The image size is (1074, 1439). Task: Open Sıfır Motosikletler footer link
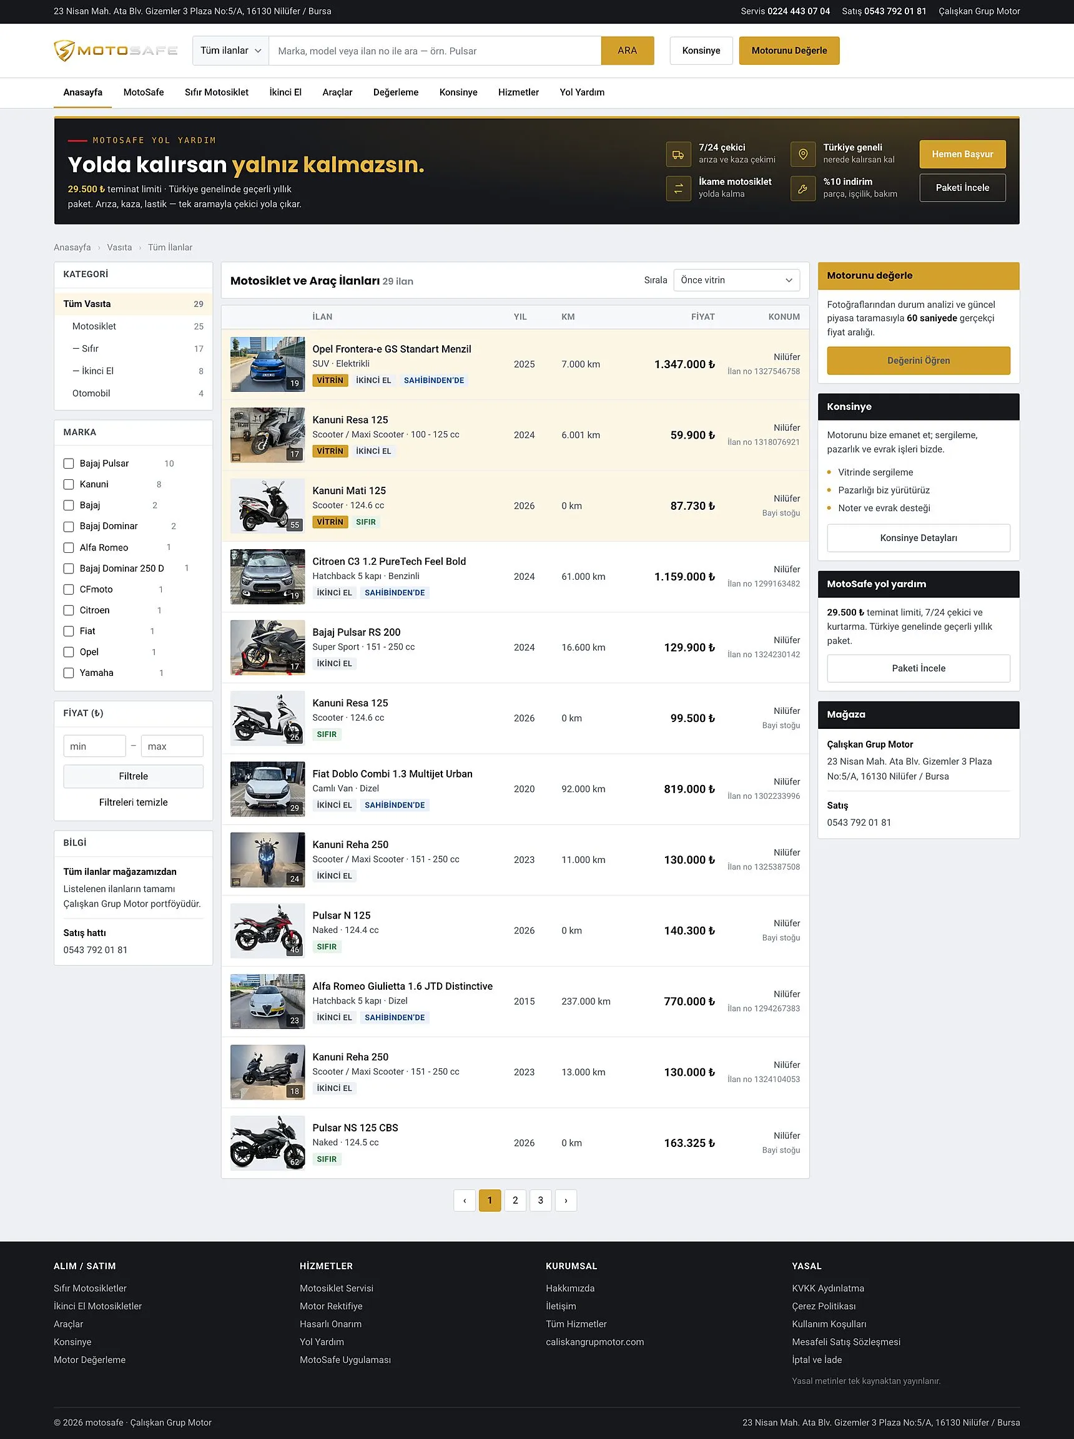[x=90, y=1288]
